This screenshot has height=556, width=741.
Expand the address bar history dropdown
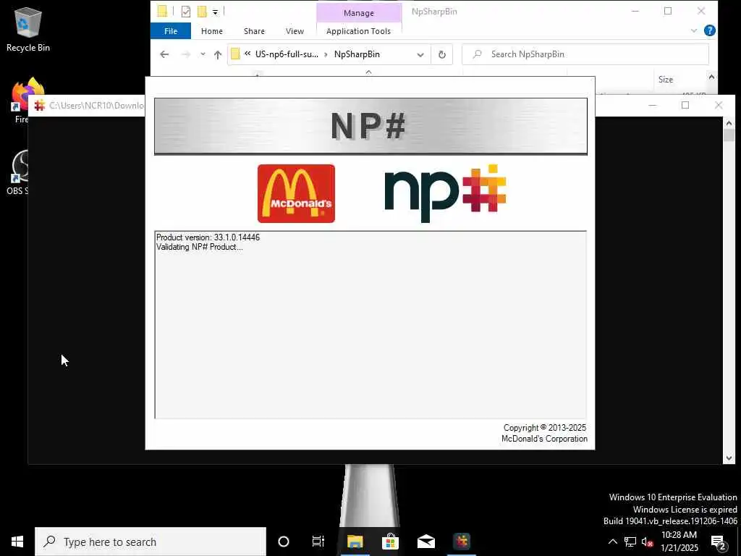(x=420, y=54)
